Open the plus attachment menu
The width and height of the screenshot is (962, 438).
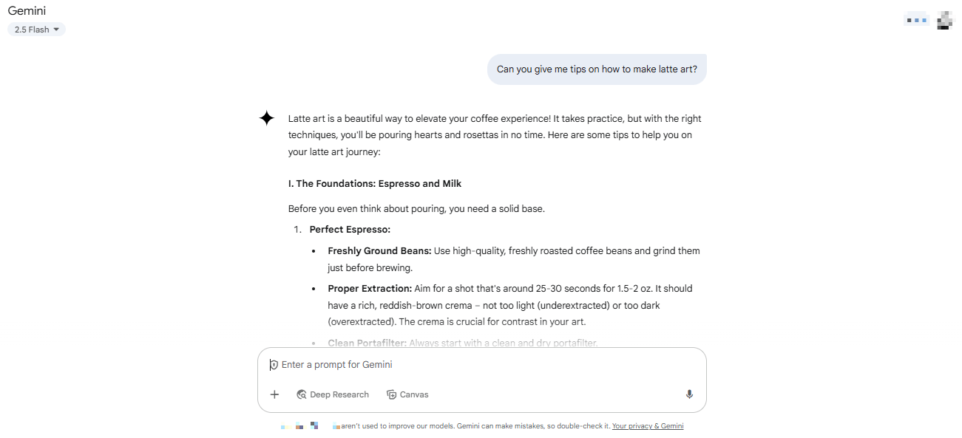tap(274, 394)
